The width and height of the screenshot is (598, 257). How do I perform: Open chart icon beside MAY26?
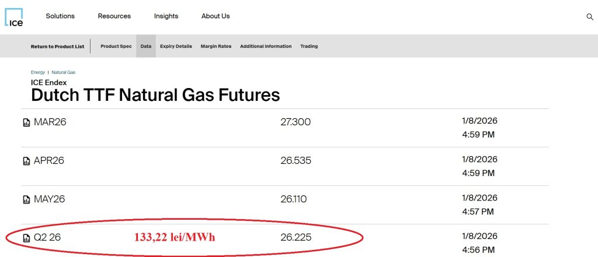(x=26, y=199)
